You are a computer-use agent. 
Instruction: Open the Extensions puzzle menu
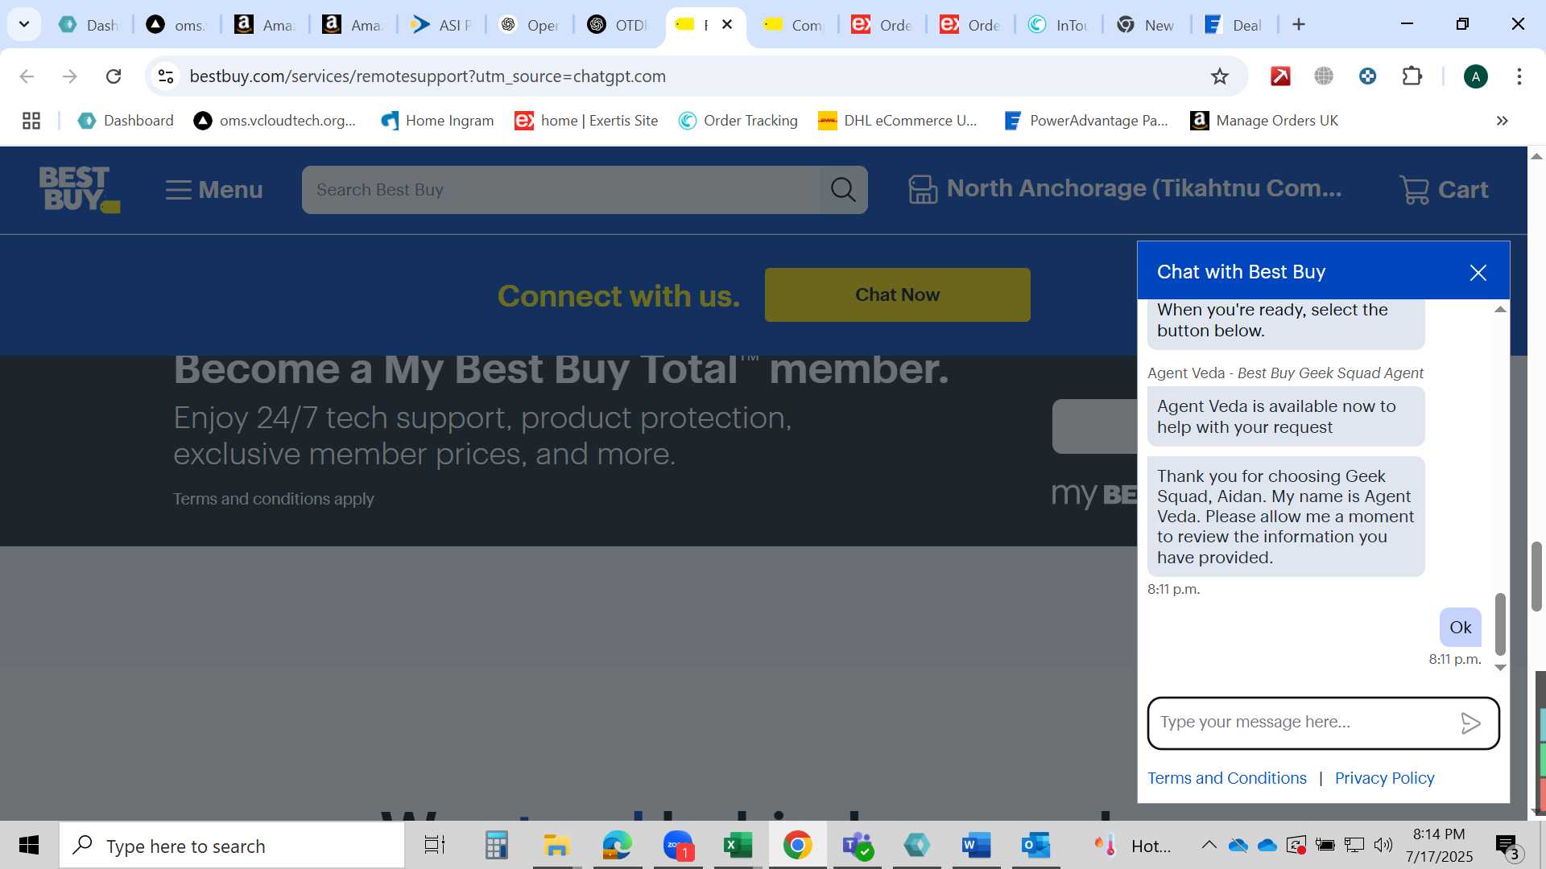[1412, 76]
